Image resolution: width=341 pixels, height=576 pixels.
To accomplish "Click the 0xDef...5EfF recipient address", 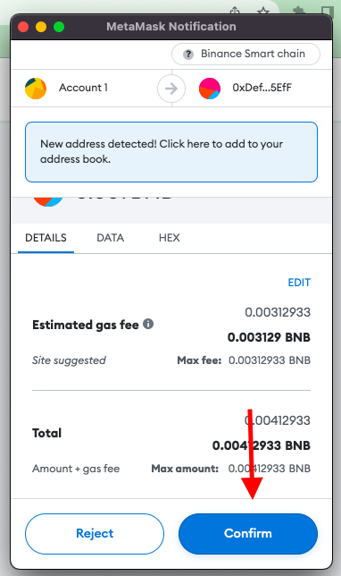I will point(262,88).
